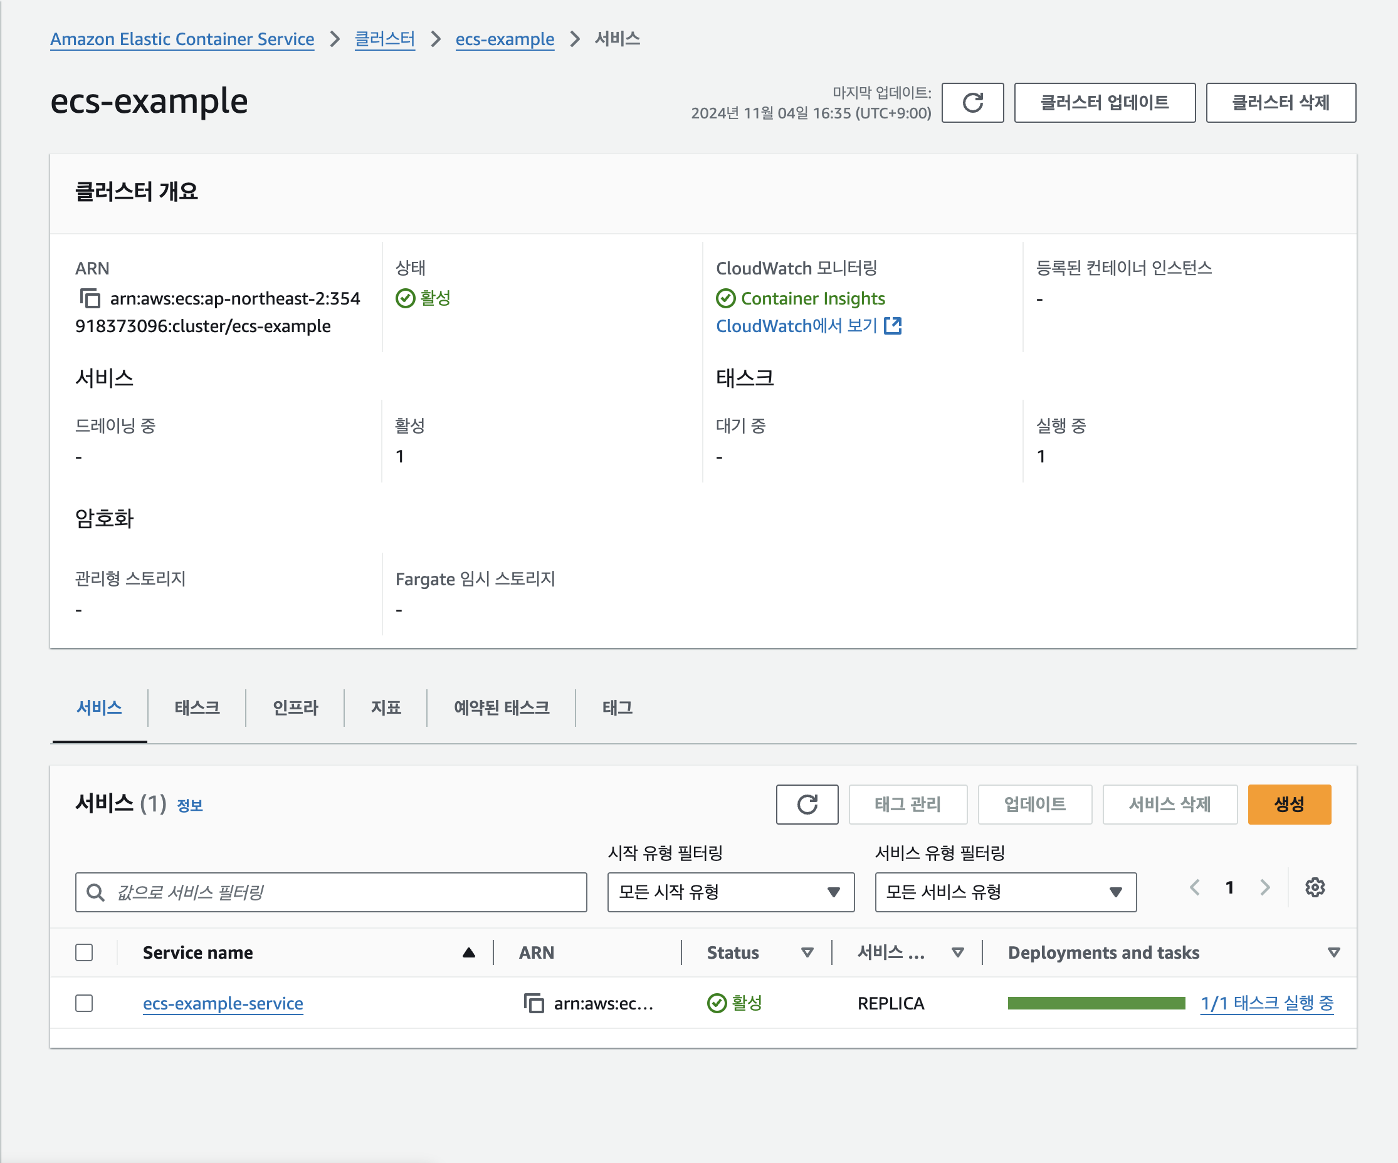Click the green deployment progress bar
1398x1163 pixels.
1096,1003
